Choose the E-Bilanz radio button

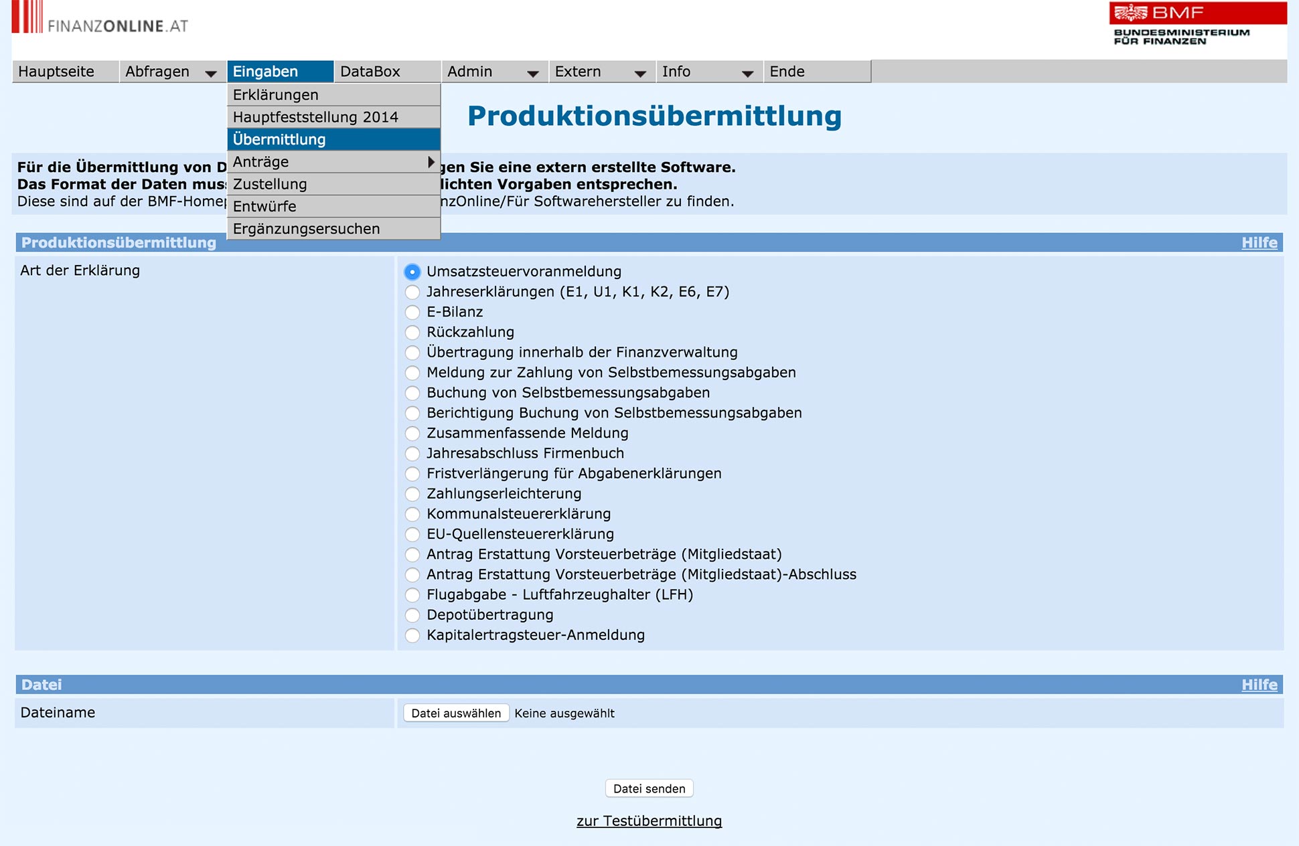click(x=412, y=312)
